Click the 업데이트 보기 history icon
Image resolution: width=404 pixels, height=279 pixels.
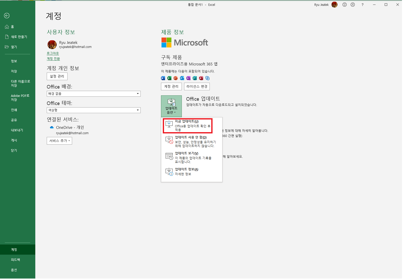(169, 156)
